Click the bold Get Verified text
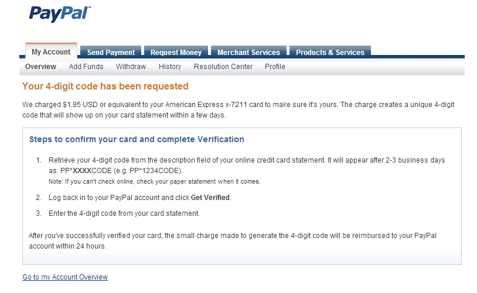Viewport: 477px width, 293px height. [210, 197]
